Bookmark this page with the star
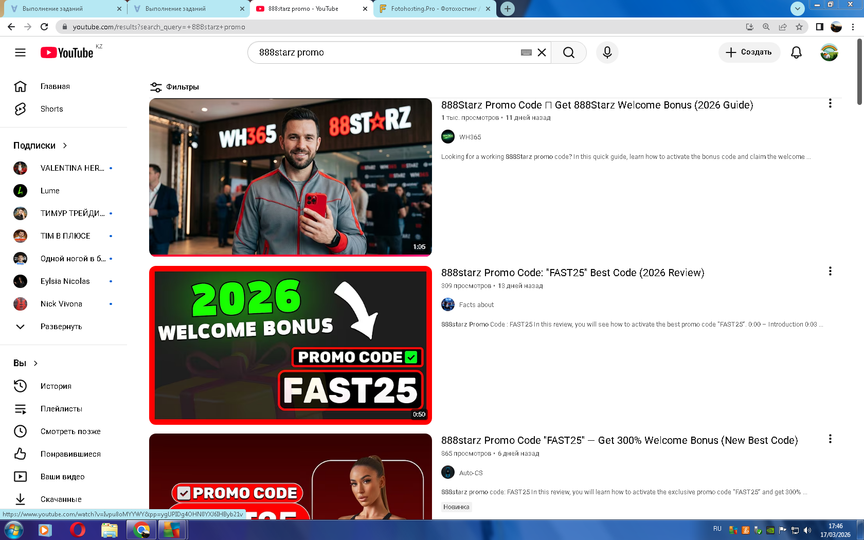Image resolution: width=864 pixels, height=540 pixels. tap(799, 27)
